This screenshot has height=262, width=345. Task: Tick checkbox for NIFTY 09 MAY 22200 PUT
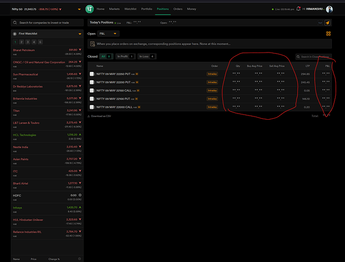coord(92,82)
